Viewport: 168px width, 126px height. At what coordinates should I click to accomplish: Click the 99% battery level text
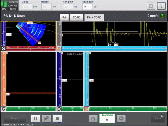4,9
